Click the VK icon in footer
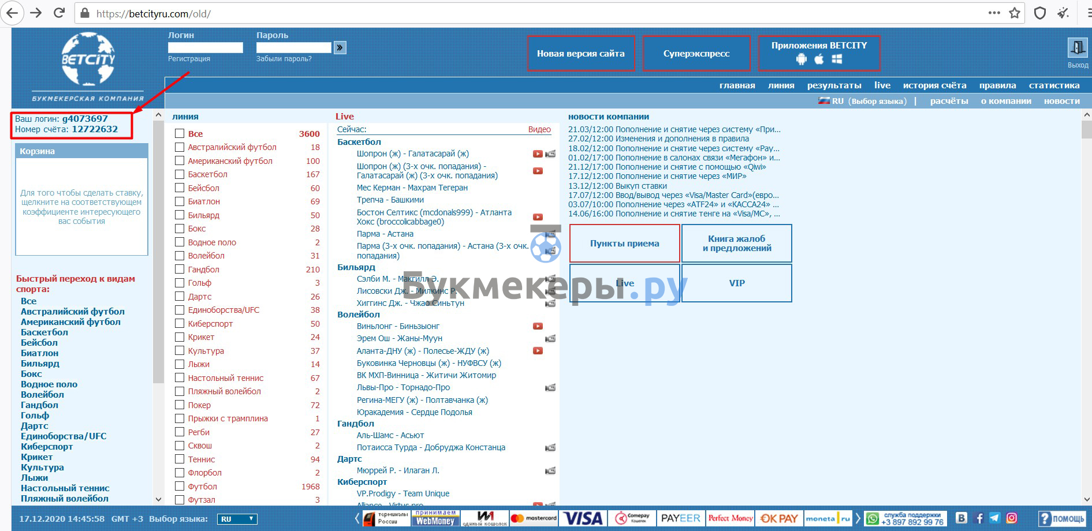The height and width of the screenshot is (531, 1092). pyautogui.click(x=961, y=518)
